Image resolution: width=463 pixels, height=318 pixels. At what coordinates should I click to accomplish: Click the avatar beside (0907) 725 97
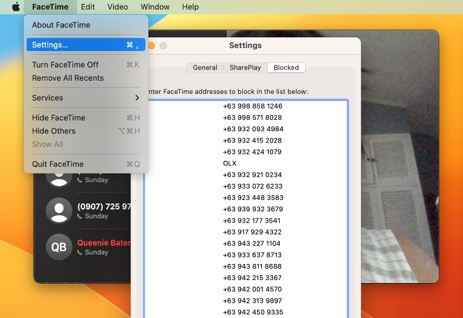click(59, 211)
